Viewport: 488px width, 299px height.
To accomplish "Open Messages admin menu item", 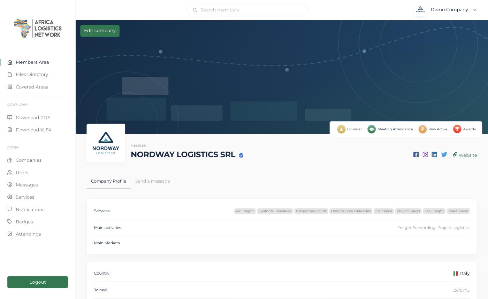I will tap(27, 185).
